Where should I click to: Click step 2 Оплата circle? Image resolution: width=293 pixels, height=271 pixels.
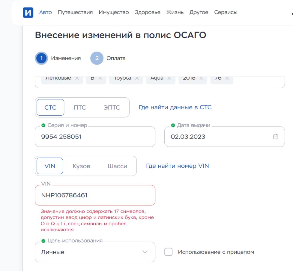click(x=97, y=58)
